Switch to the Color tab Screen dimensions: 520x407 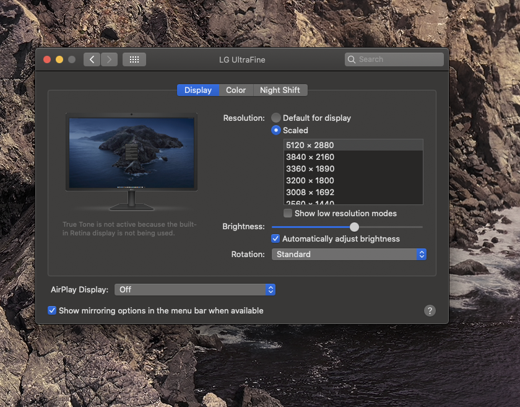point(236,90)
